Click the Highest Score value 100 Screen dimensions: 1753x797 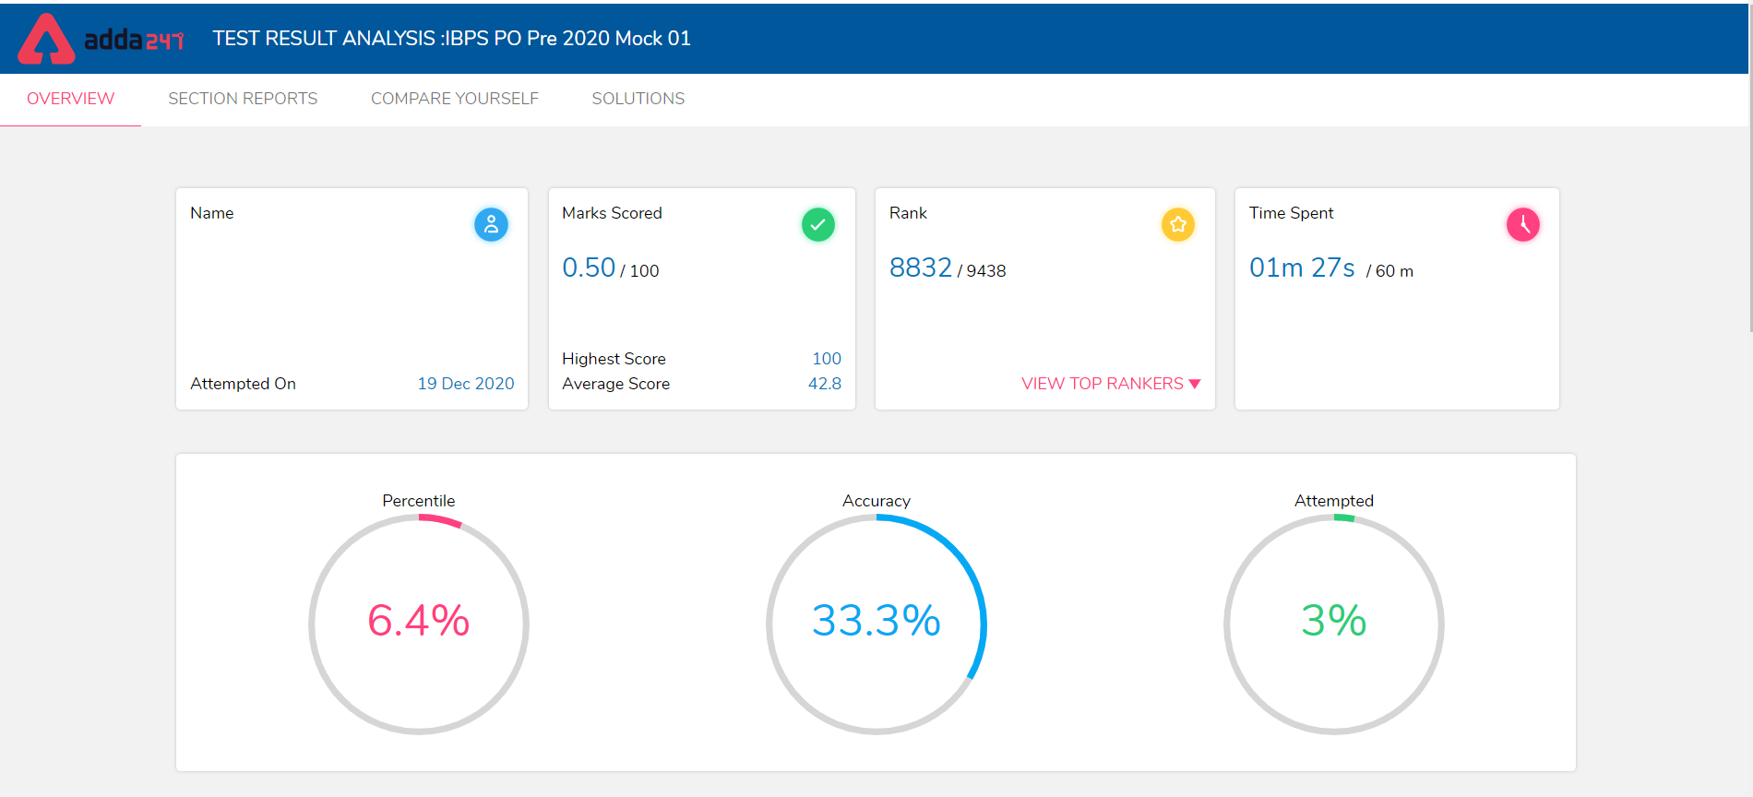click(827, 359)
